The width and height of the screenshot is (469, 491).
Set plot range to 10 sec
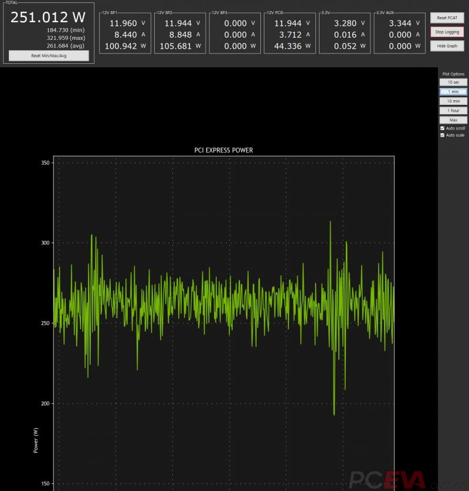pos(453,83)
